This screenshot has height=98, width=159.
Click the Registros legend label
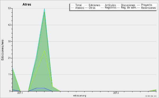pyautogui.click(x=111, y=8)
